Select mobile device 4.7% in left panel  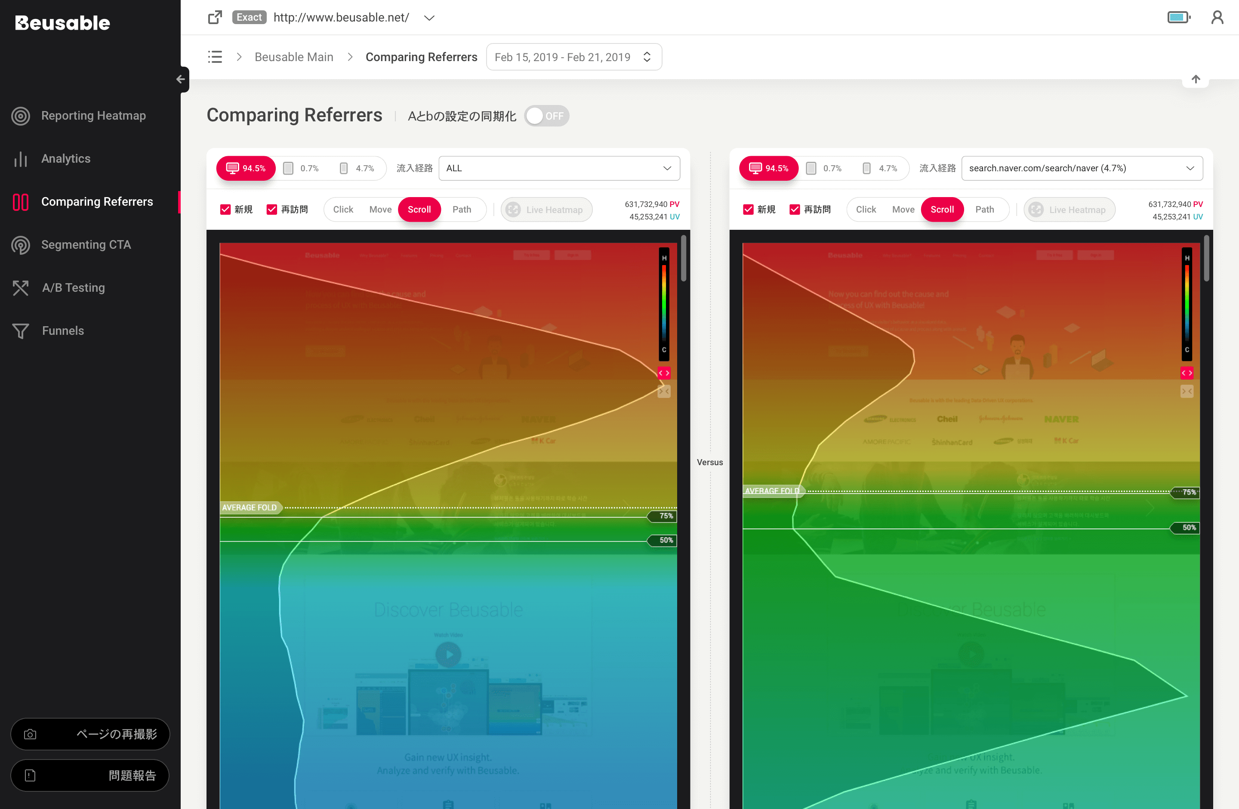(x=357, y=168)
